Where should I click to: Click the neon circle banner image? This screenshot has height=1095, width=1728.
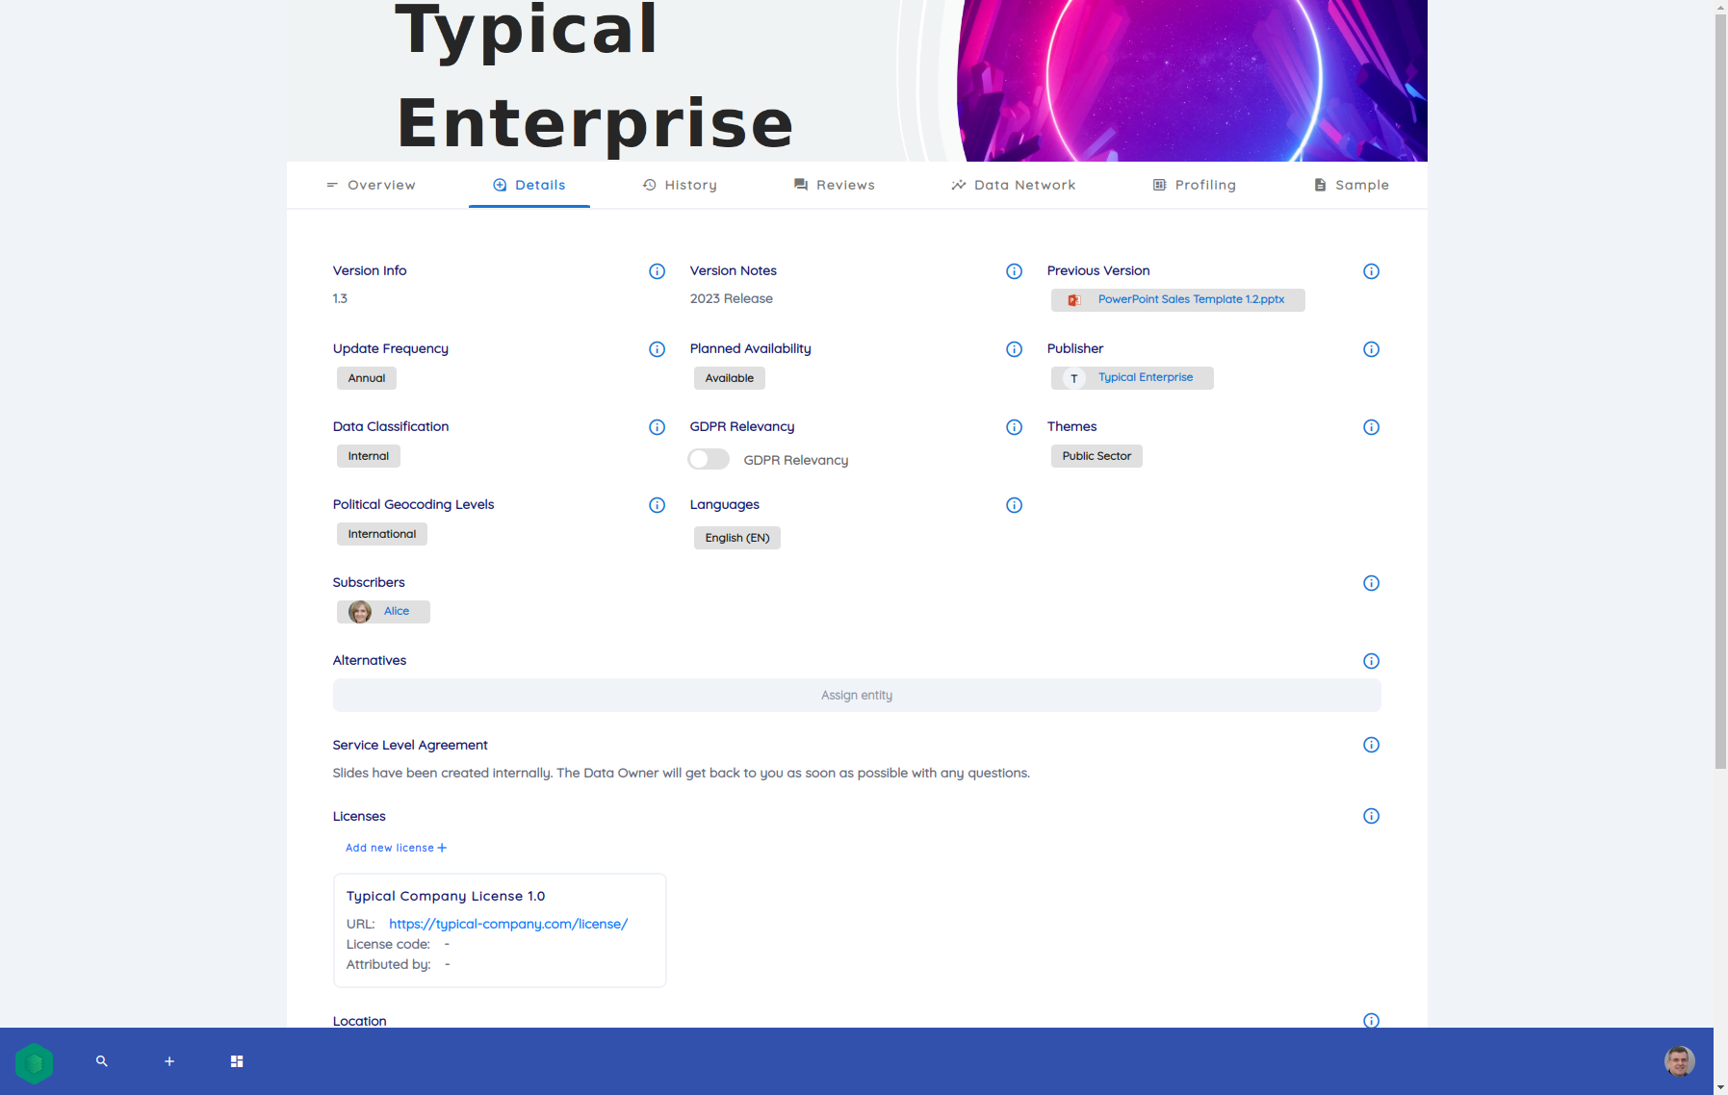coord(1192,81)
